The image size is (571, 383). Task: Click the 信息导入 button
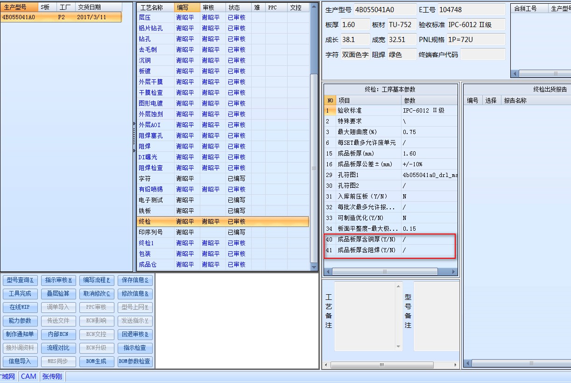(21, 362)
